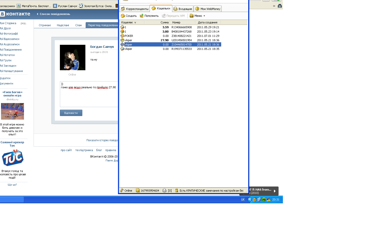The height and width of the screenshot is (229, 367).
Task: Click the WebMoney Keeper tray icon
Action: pos(255,199)
